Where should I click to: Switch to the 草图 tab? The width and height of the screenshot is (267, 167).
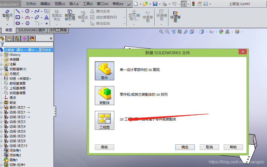point(9,30)
